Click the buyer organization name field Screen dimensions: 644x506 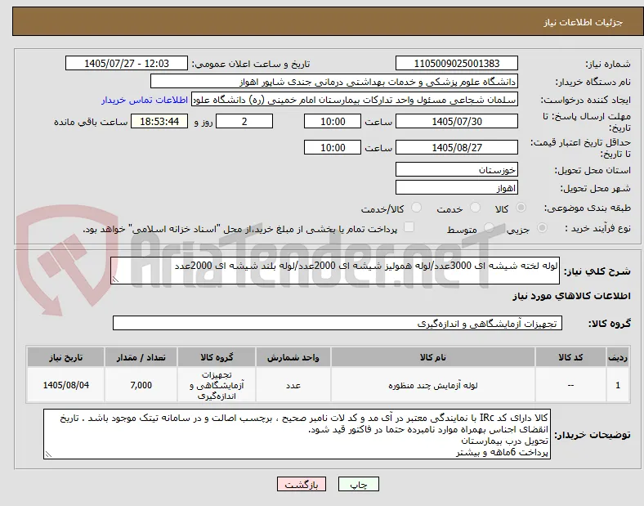334,81
